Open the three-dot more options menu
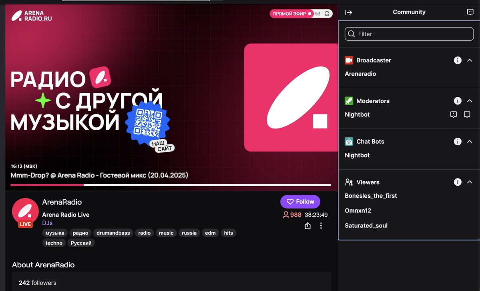The width and height of the screenshot is (480, 291). tap(321, 225)
